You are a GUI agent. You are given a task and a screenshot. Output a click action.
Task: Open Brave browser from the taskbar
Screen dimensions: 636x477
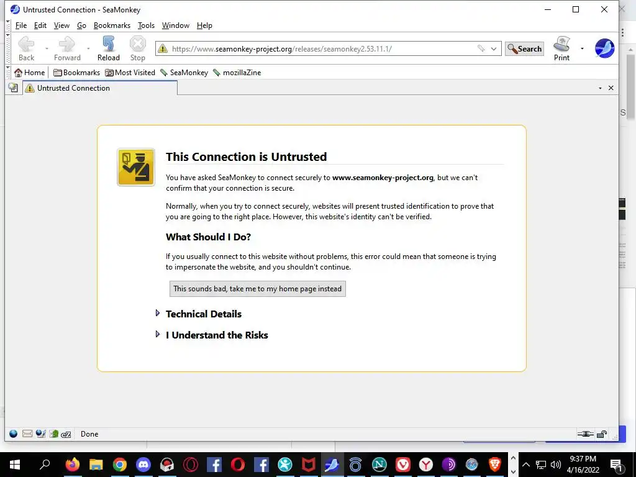[494, 465]
